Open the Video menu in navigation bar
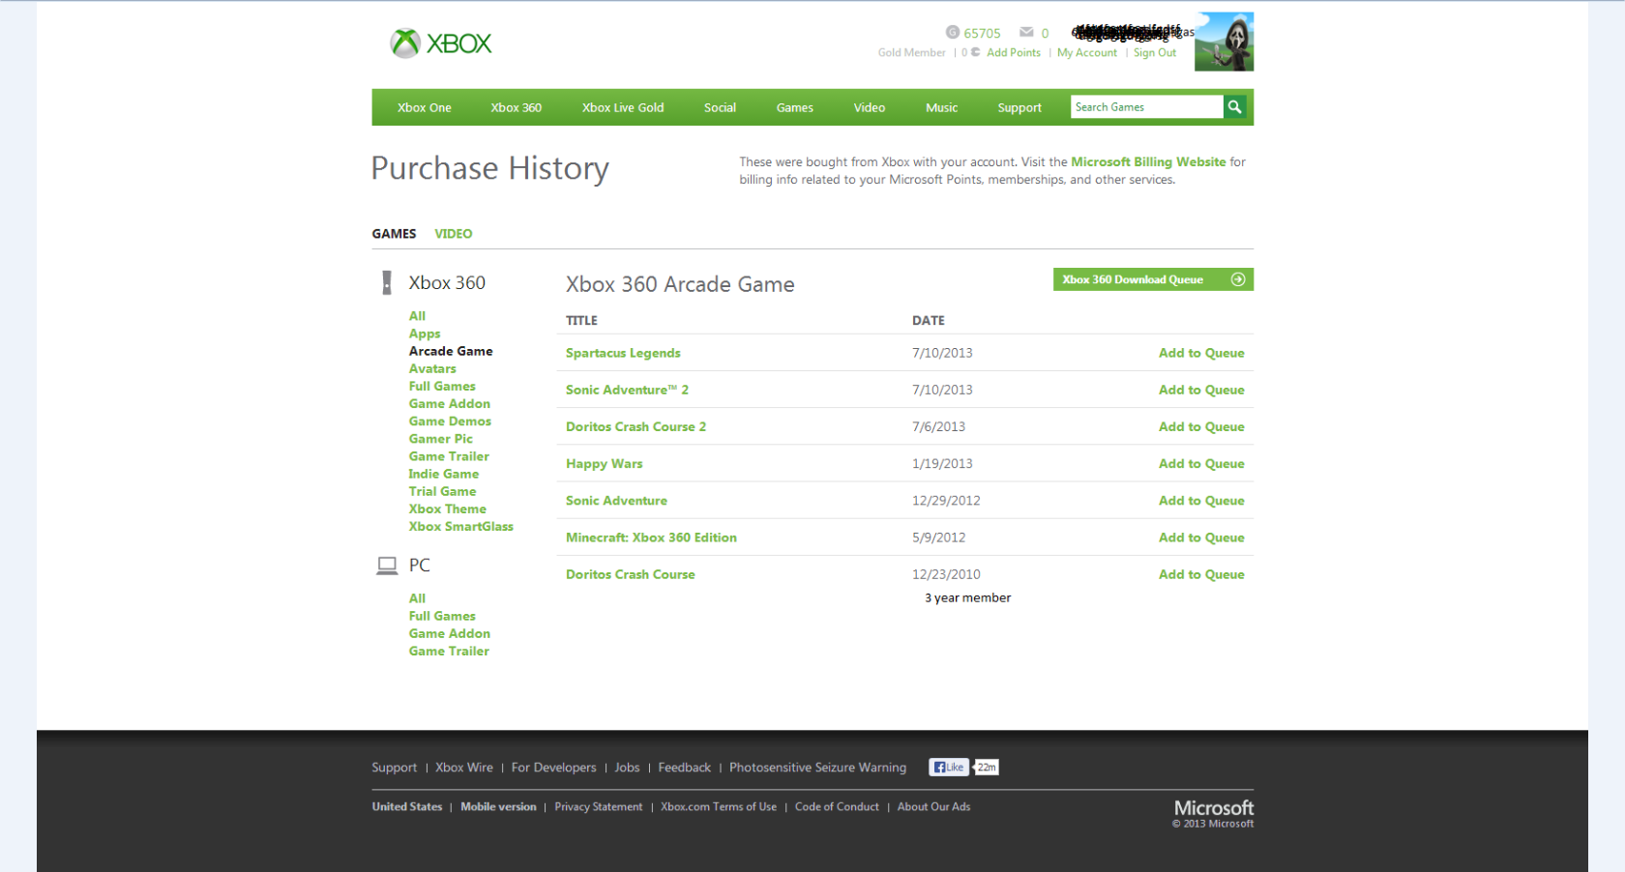The height and width of the screenshot is (872, 1625). point(870,107)
